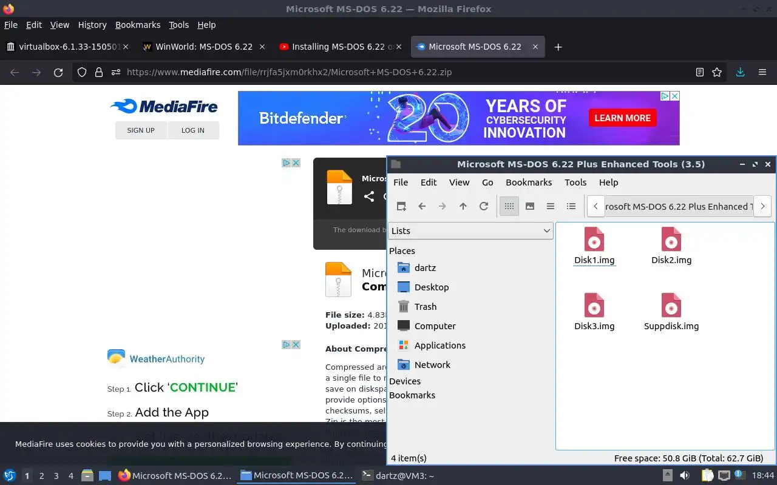Go forward in the file manager
The height and width of the screenshot is (485, 777).
point(443,206)
